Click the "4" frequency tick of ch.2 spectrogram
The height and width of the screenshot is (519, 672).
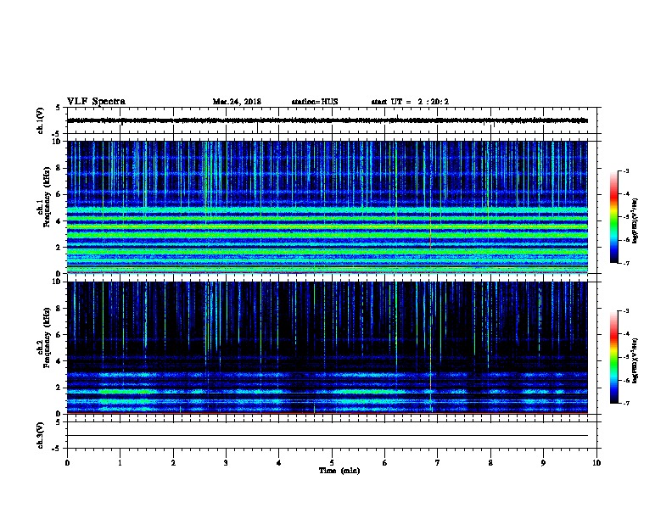point(60,361)
